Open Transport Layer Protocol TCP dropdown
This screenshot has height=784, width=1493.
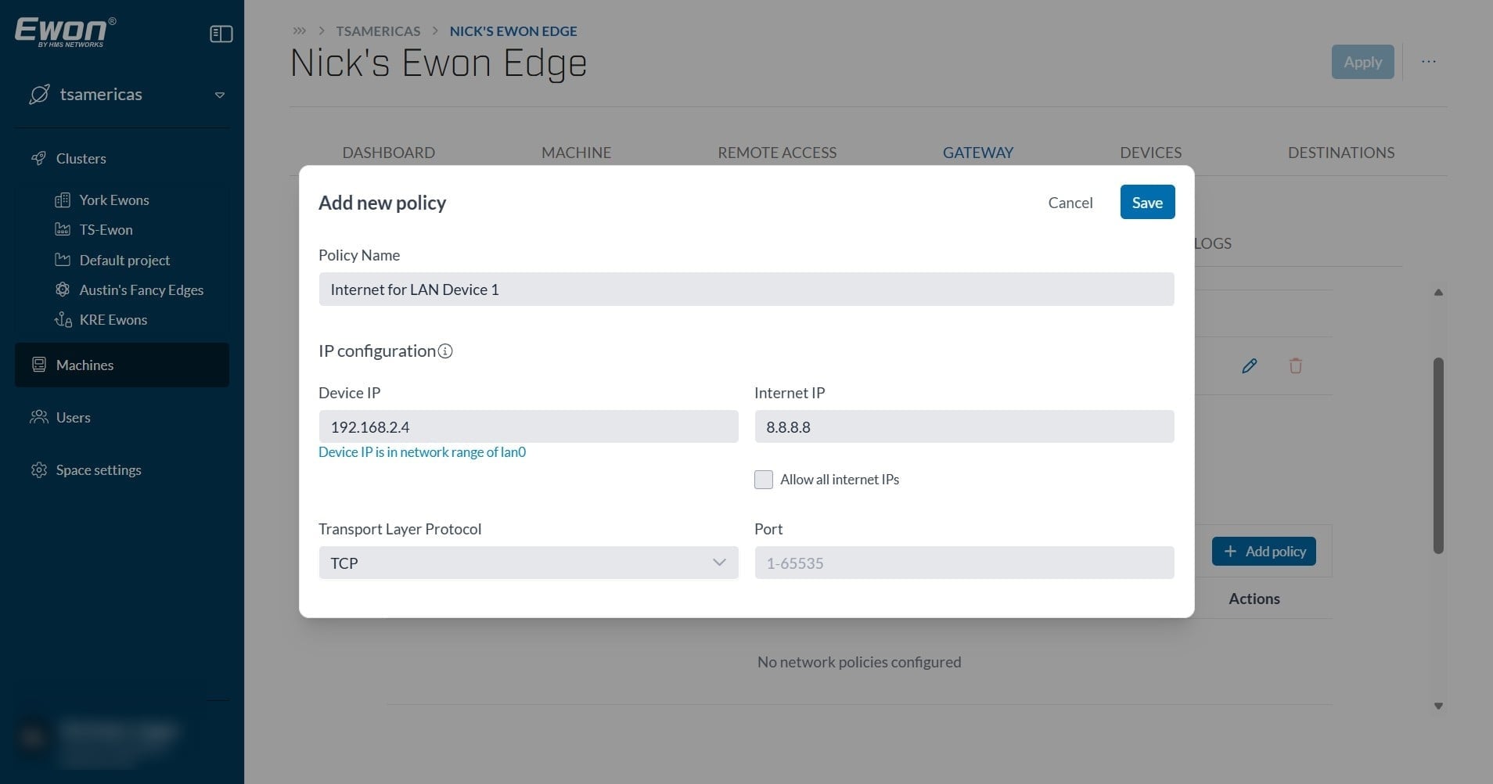pyautogui.click(x=528, y=563)
